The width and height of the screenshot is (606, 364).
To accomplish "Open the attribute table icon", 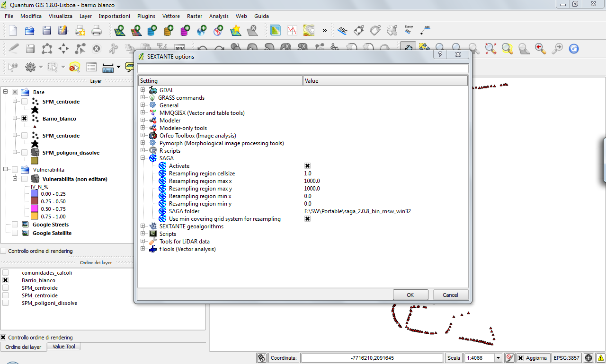I will pos(91,68).
